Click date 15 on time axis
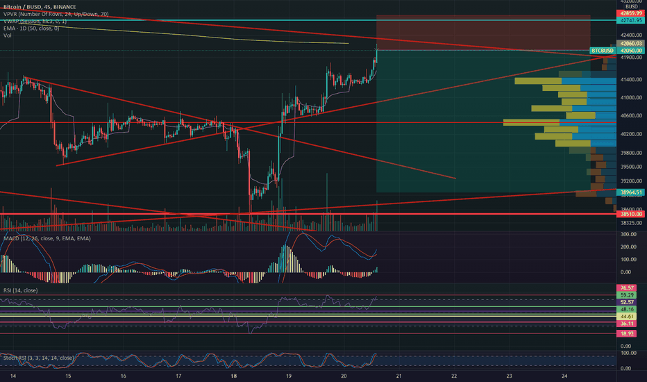 click(x=68, y=376)
